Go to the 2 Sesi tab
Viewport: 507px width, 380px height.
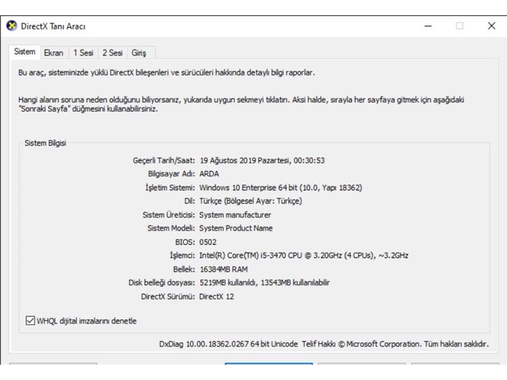(113, 53)
